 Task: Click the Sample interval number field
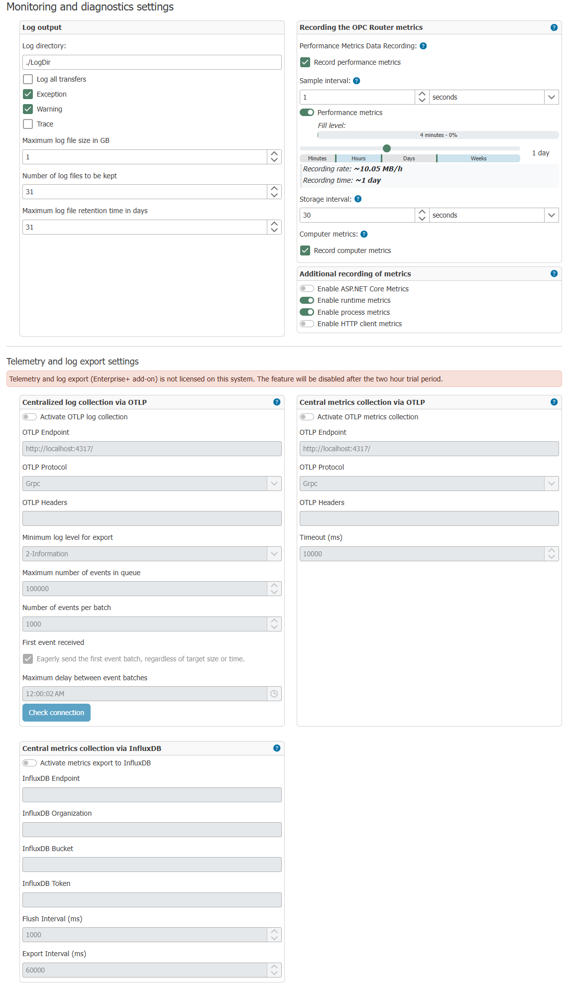pos(357,97)
